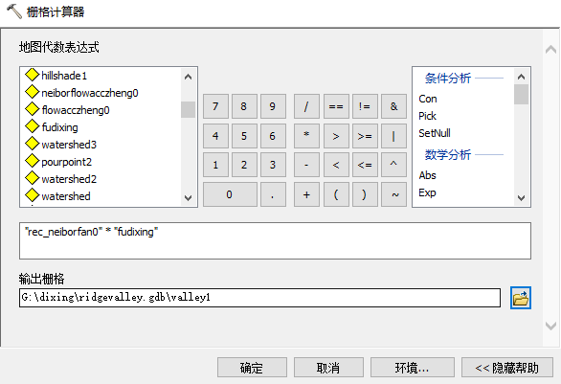Select the fudixing raster layer
Image resolution: width=561 pixels, height=384 pixels.
pyautogui.click(x=59, y=127)
